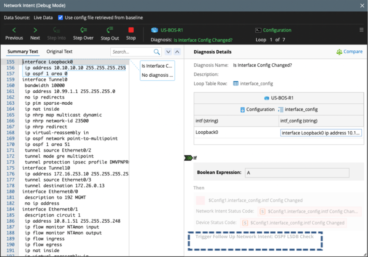The height and width of the screenshot is (257, 368).
Task: Click the Boolean Expression input field
Action: click(x=297, y=173)
